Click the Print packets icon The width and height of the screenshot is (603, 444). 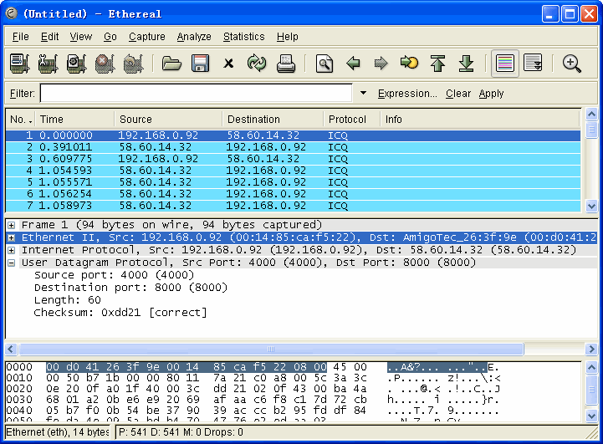click(x=285, y=64)
